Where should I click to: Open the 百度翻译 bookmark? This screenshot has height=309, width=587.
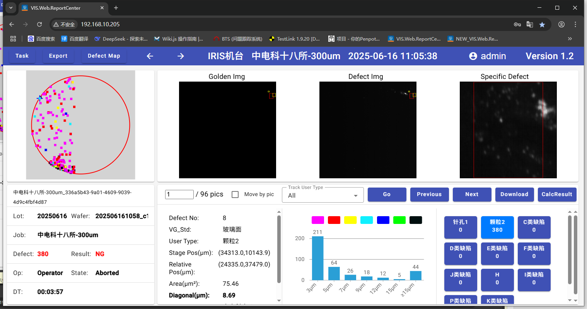click(x=75, y=39)
